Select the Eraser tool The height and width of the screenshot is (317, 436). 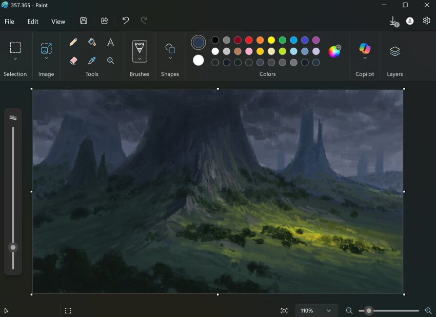[73, 61]
